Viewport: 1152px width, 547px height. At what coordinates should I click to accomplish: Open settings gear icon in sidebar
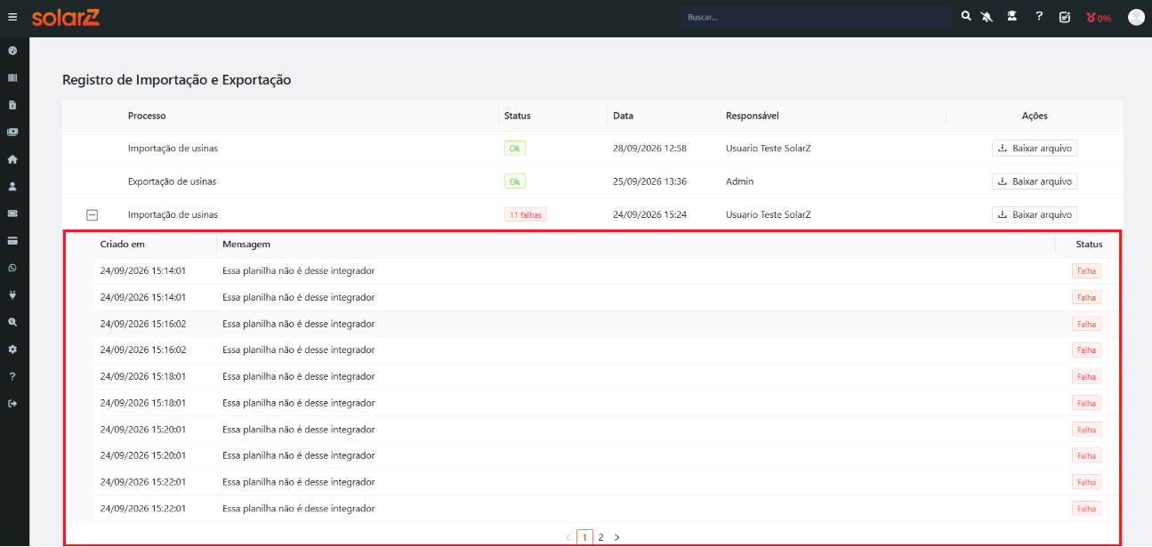click(12, 350)
